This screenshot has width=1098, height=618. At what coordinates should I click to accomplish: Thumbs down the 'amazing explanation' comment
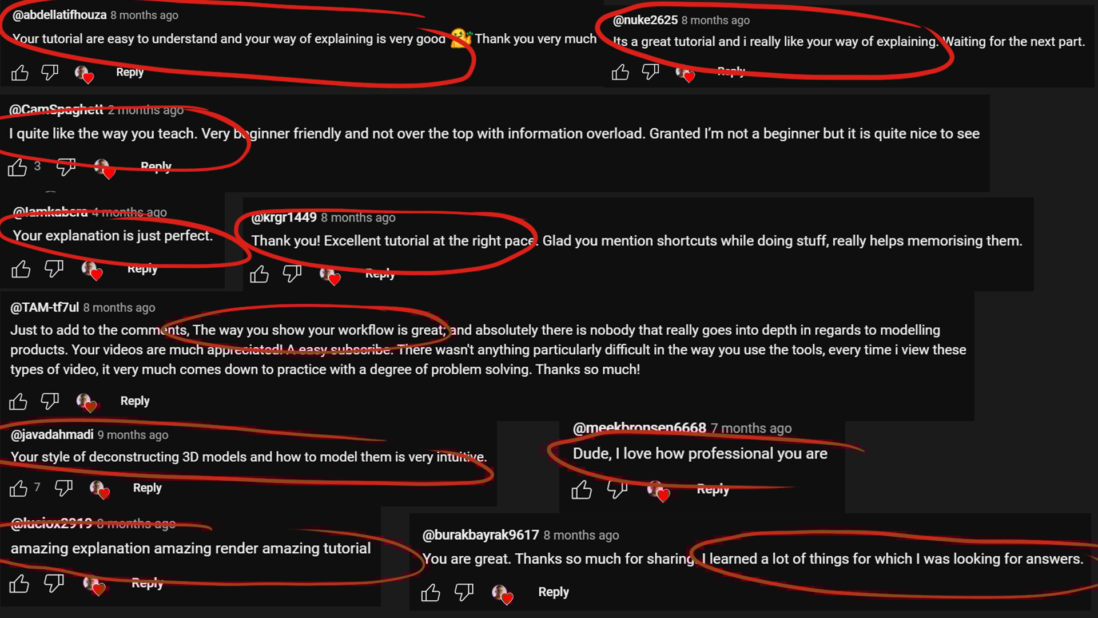54,584
